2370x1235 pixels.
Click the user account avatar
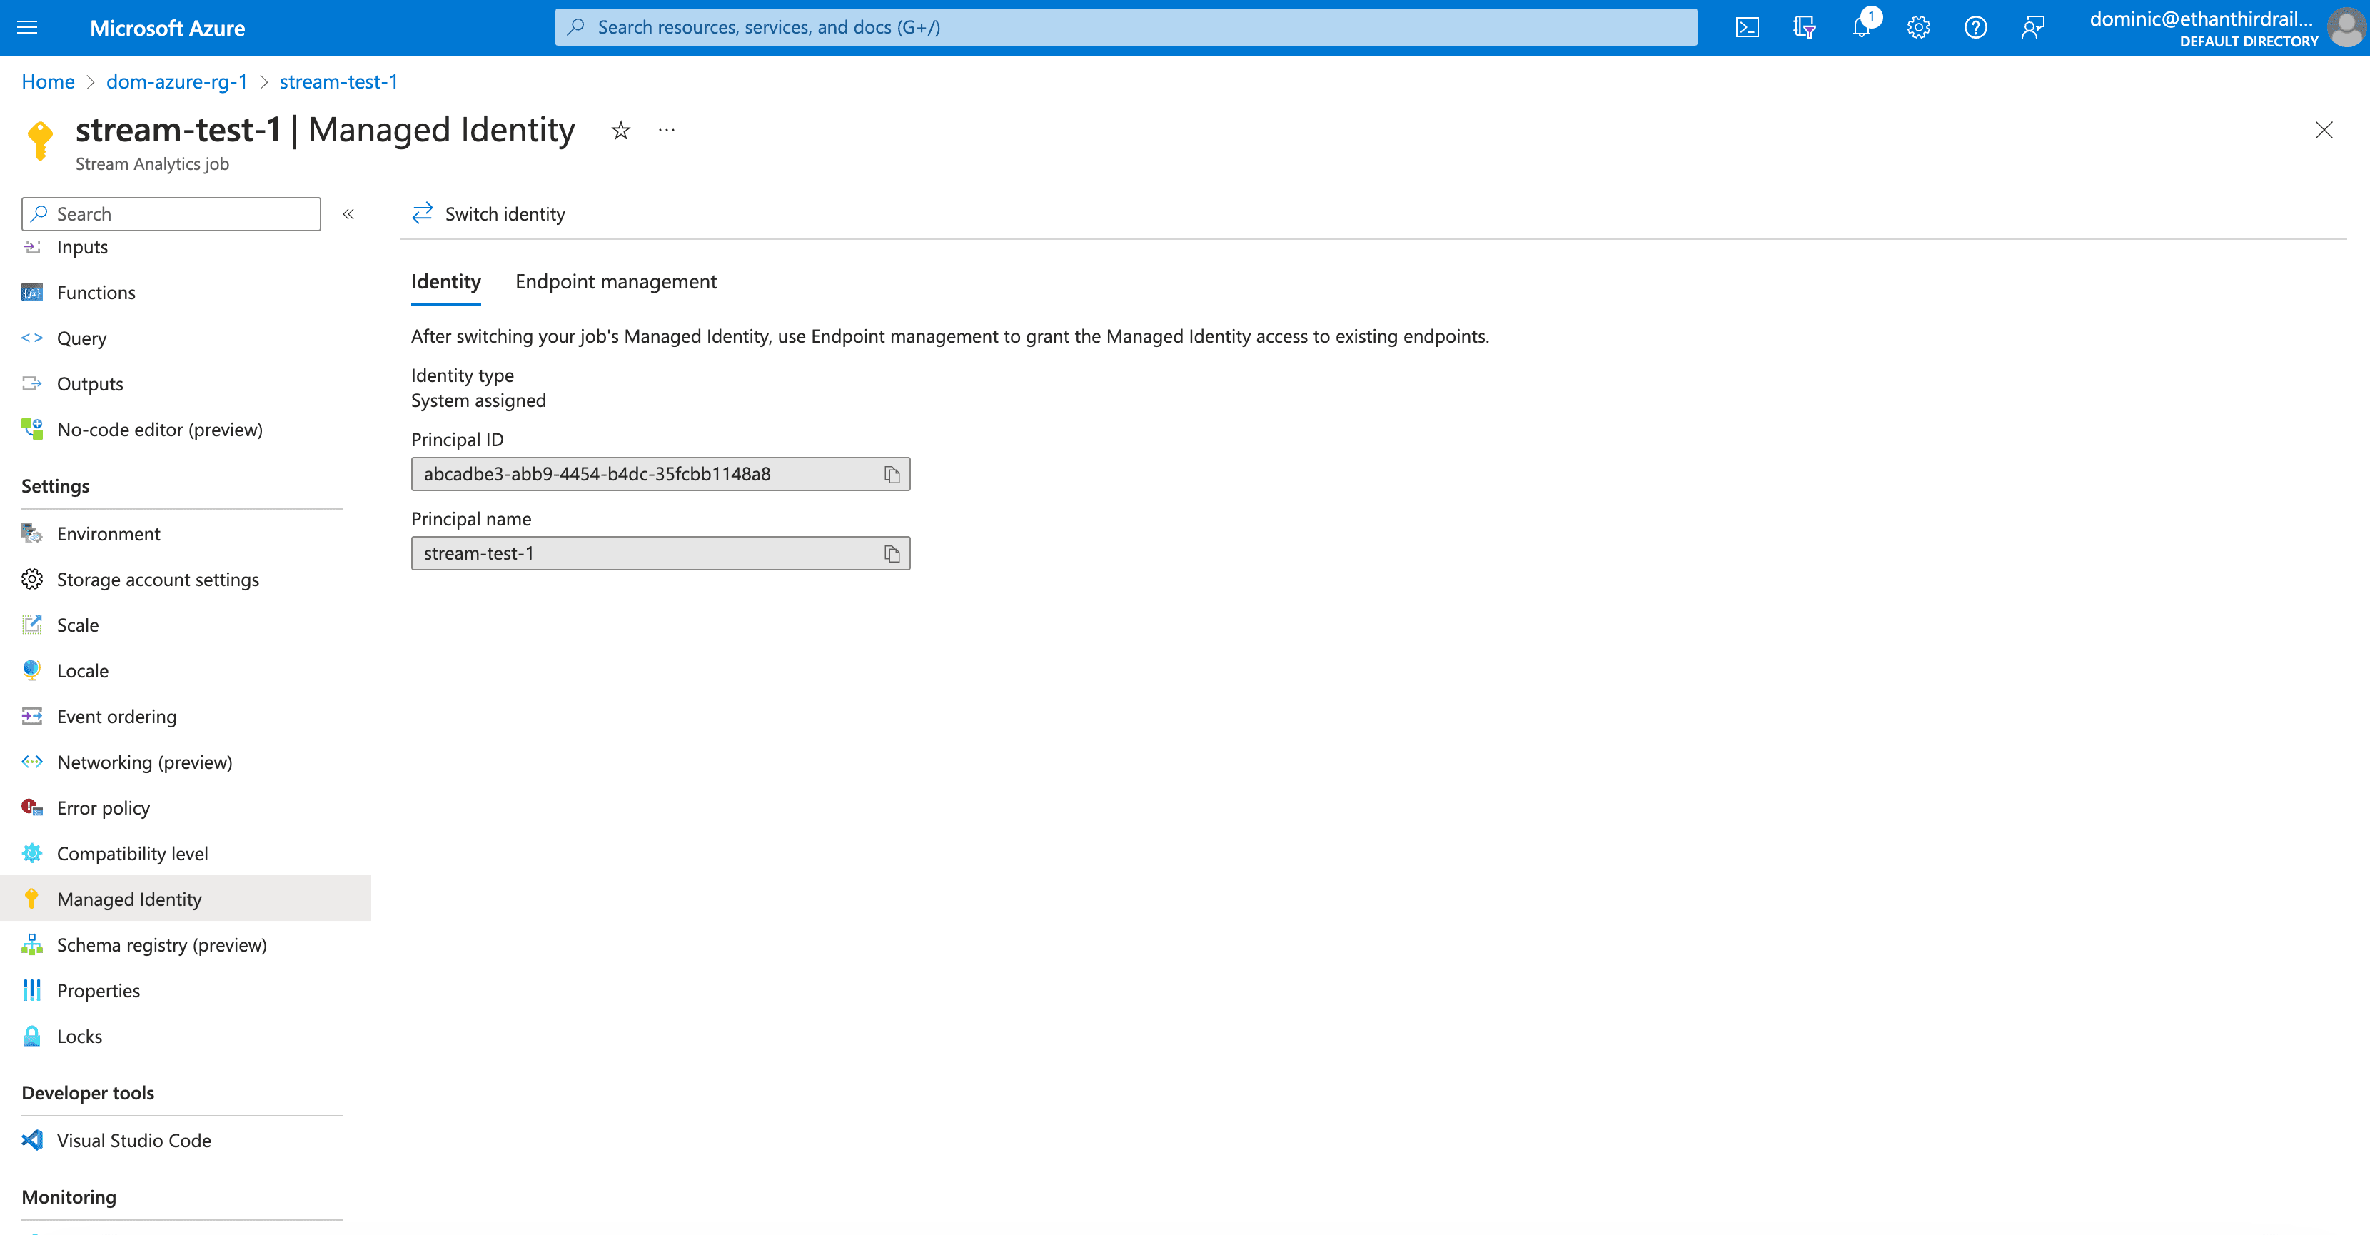2345,28
